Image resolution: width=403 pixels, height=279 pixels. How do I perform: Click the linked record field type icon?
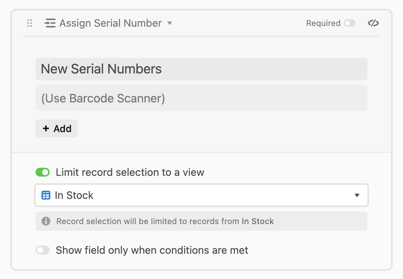[x=50, y=23]
